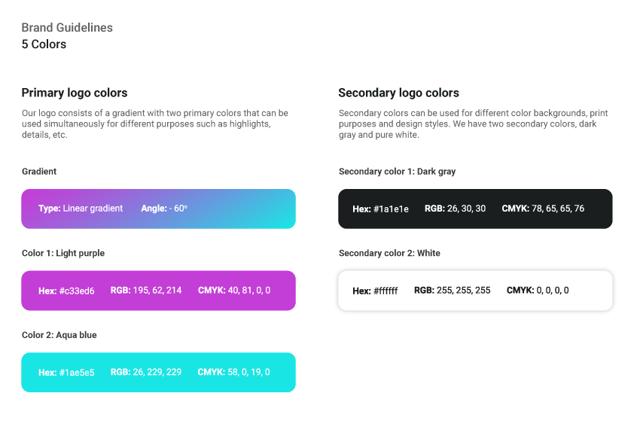Click "Secondary color 2: White" label
This screenshot has width=634, height=448.
tap(389, 254)
